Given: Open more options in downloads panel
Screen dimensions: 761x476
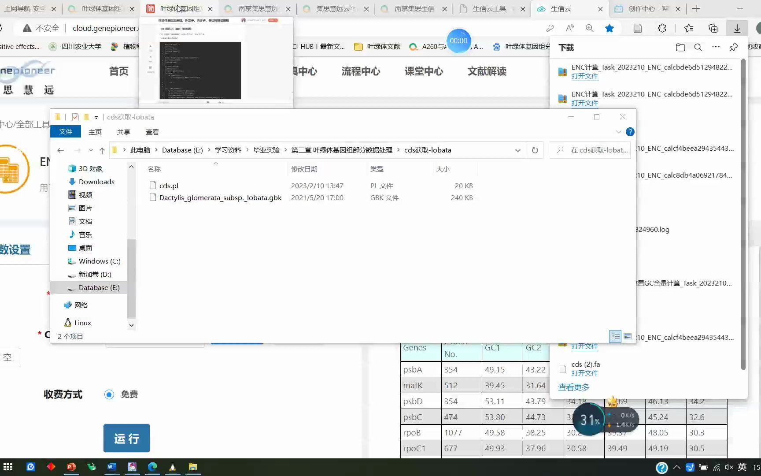Looking at the screenshot, I should coord(716,47).
